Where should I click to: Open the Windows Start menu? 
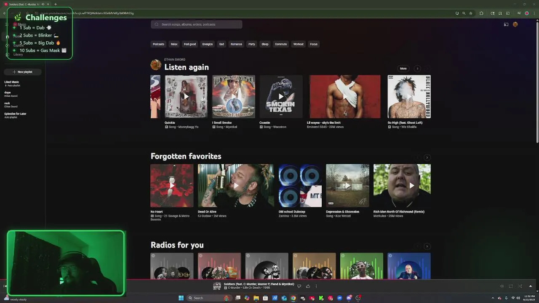[x=181, y=298]
